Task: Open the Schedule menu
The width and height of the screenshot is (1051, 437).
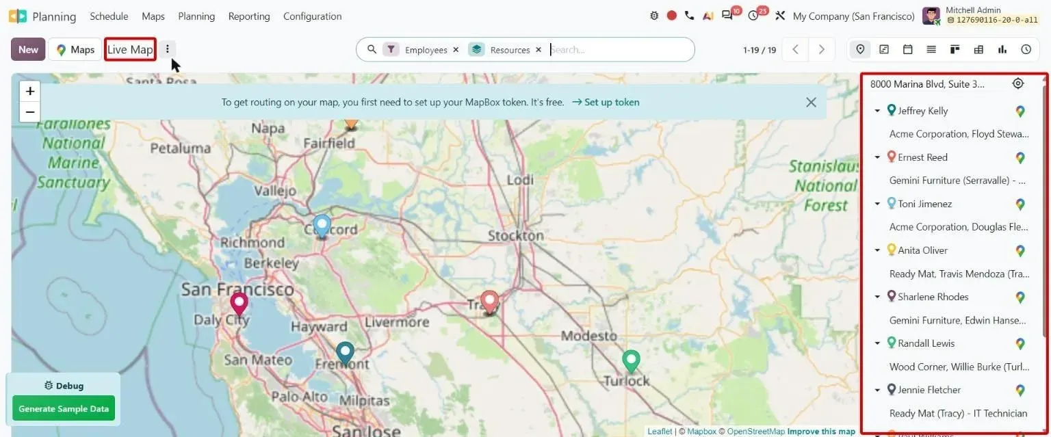Action: pyautogui.click(x=109, y=16)
